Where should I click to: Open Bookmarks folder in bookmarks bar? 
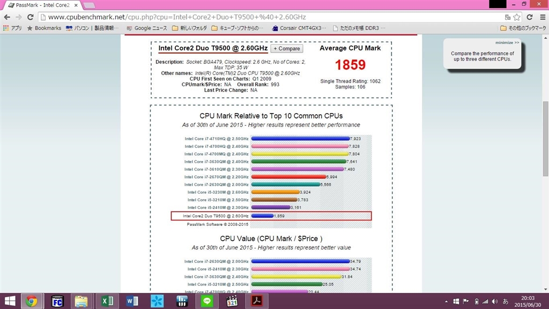click(44, 28)
